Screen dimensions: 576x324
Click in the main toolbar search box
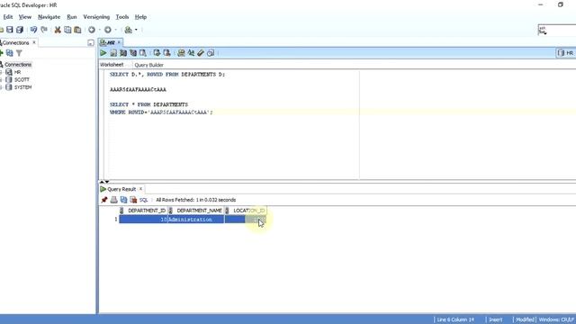click(557, 30)
